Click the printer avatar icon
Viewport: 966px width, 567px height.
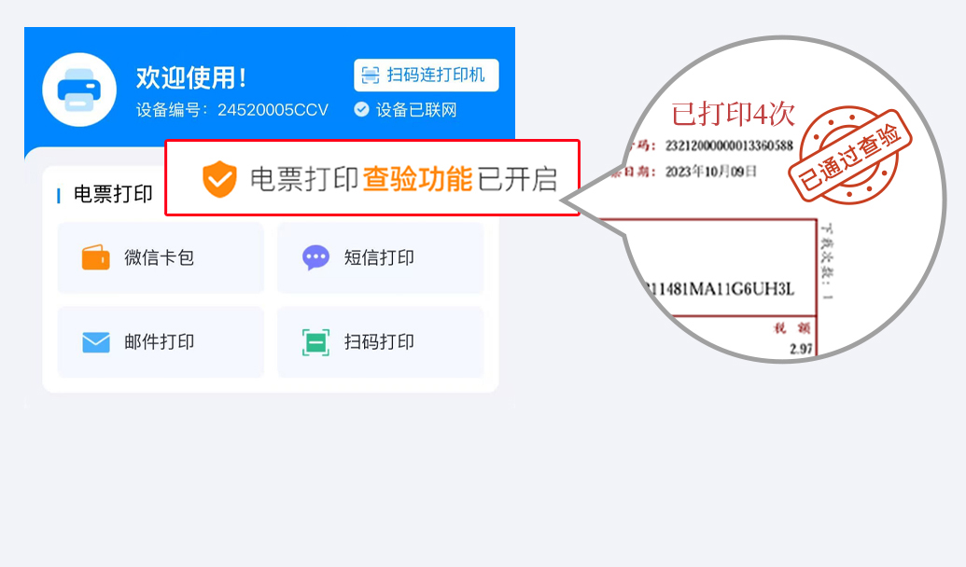79,90
